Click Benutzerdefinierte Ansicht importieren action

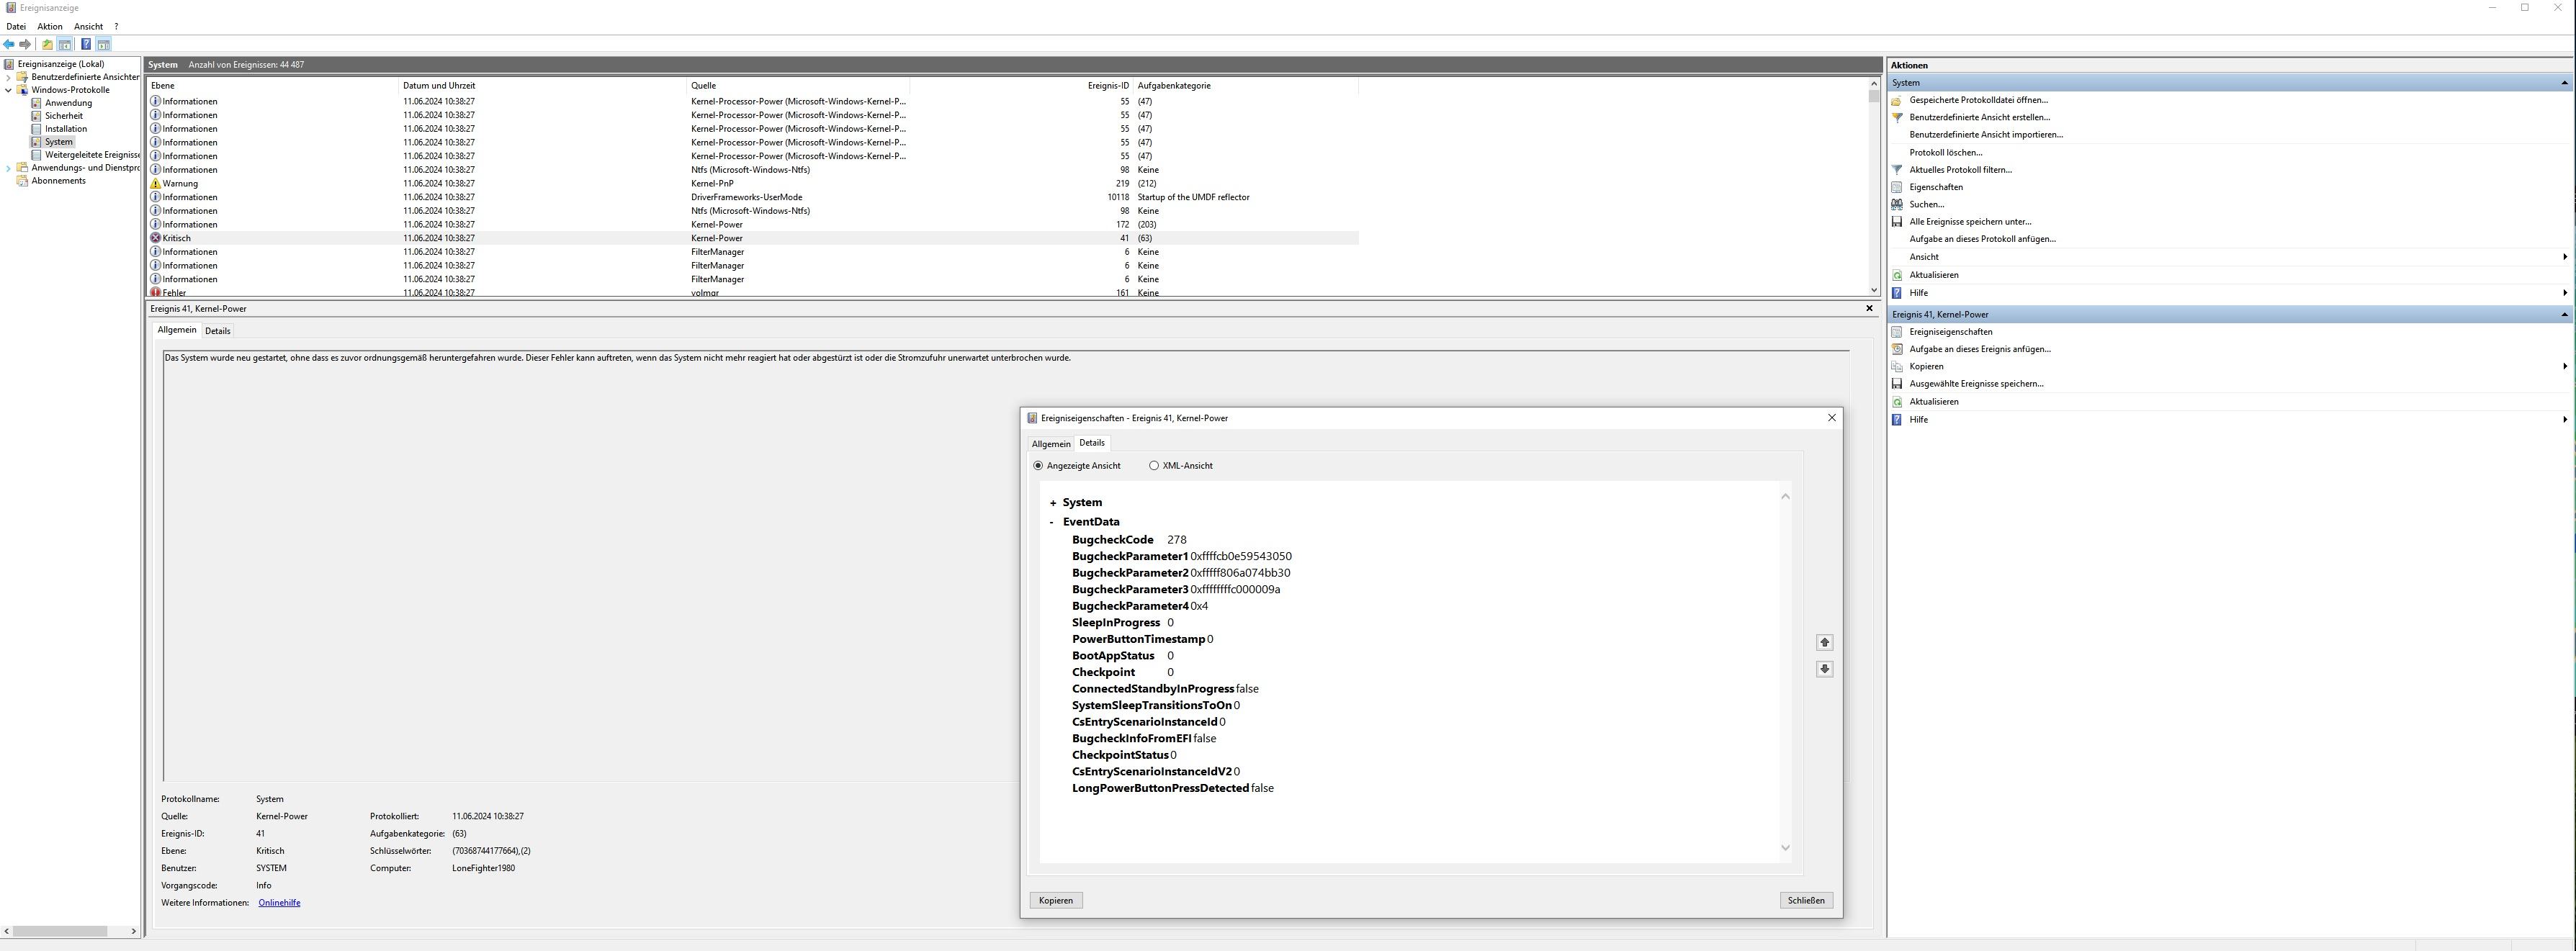(x=1986, y=135)
